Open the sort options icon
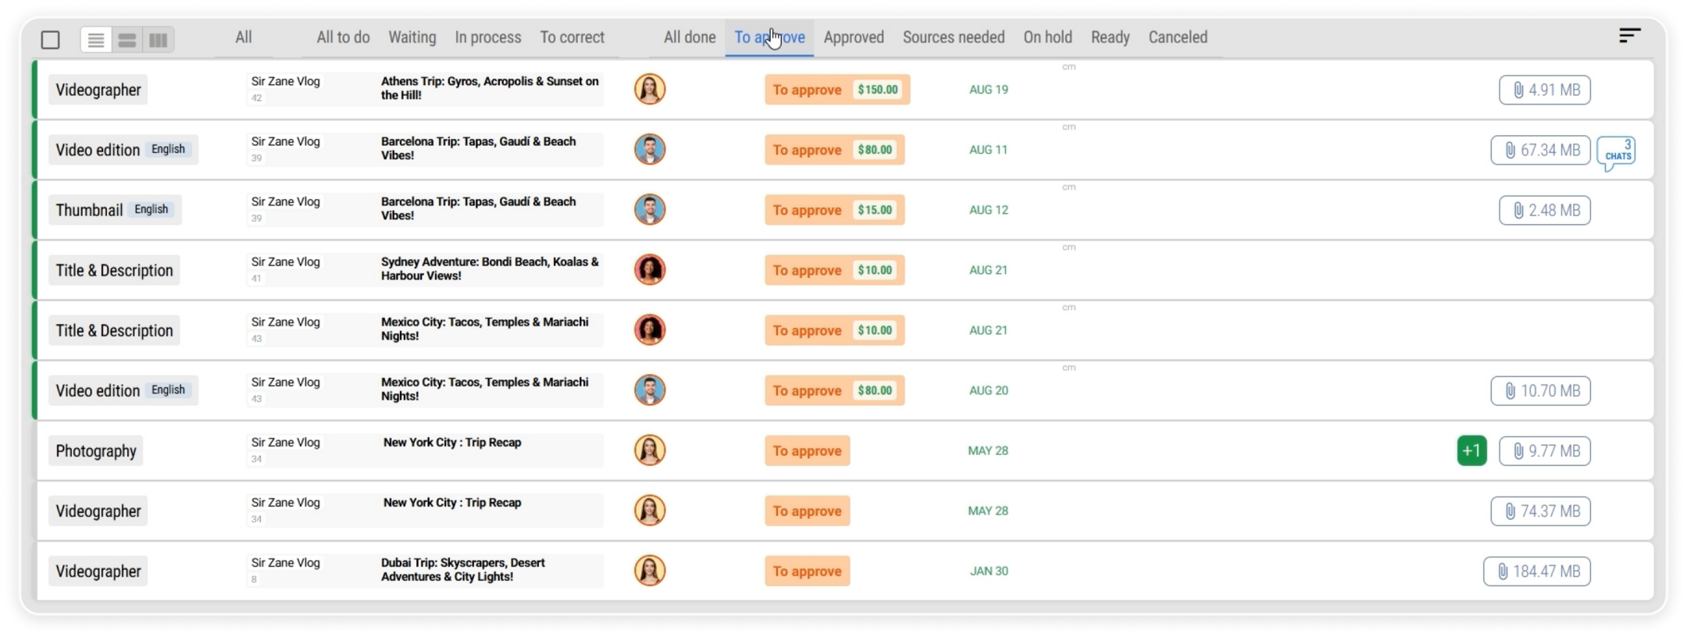The image size is (1687, 637). [x=1629, y=36]
